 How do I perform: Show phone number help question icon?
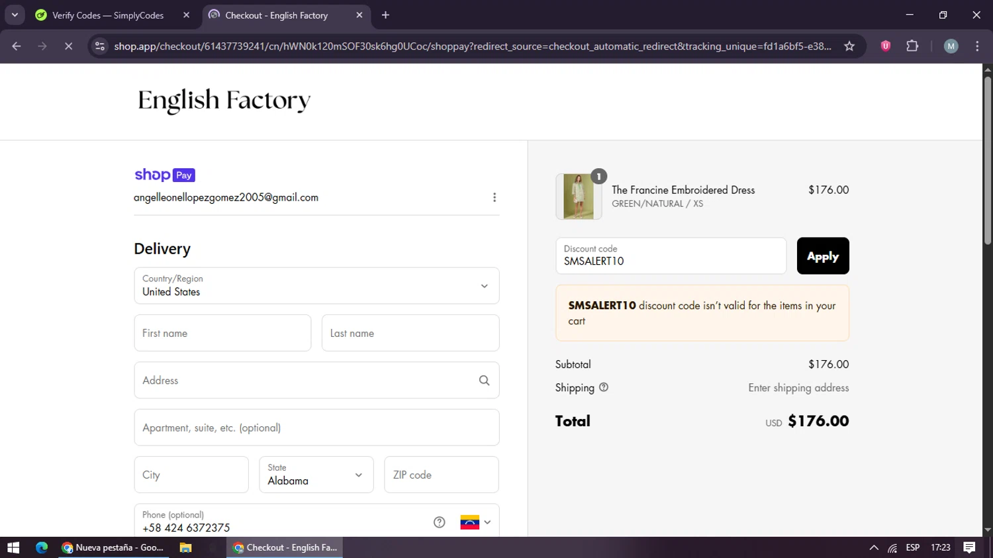pyautogui.click(x=440, y=522)
